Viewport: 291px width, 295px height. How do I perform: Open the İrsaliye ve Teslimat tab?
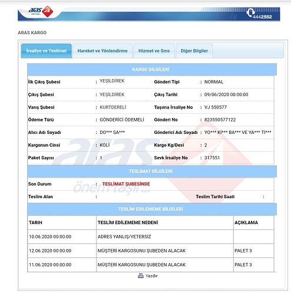tap(47, 51)
